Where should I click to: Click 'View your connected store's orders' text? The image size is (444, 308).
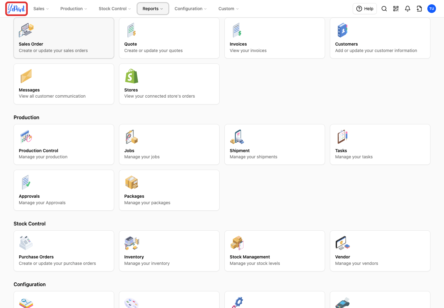pyautogui.click(x=159, y=96)
